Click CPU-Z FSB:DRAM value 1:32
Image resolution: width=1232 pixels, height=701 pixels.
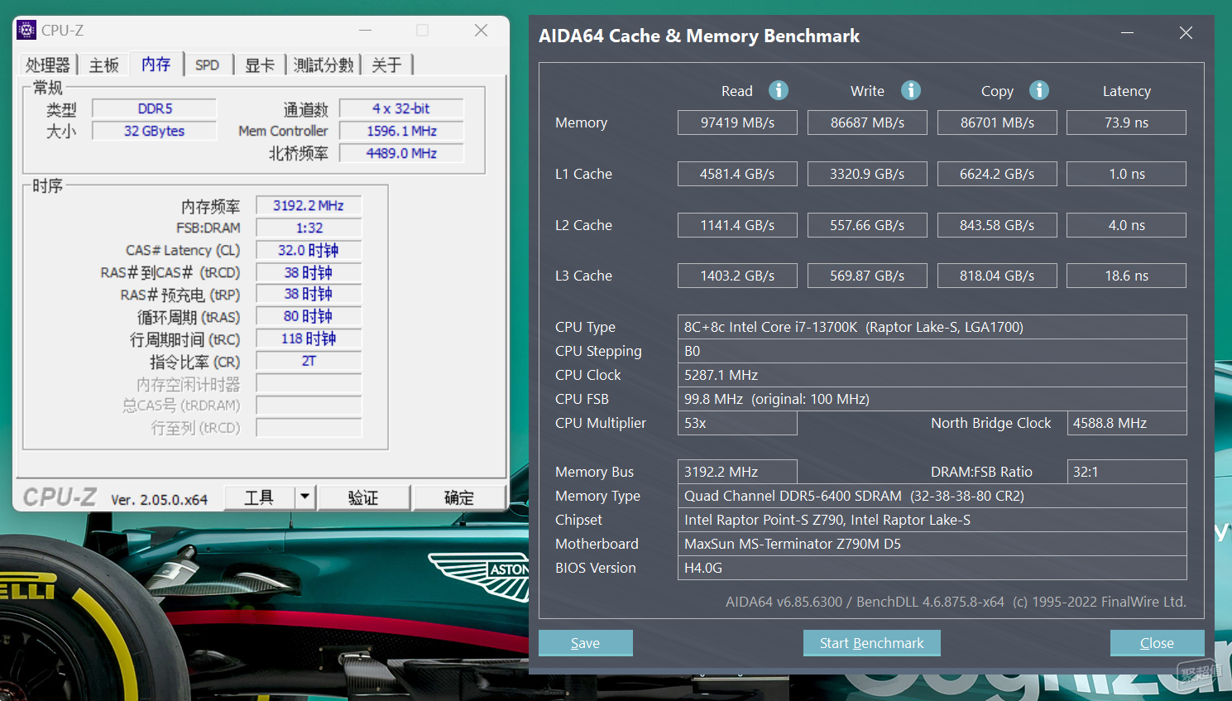pos(309,228)
